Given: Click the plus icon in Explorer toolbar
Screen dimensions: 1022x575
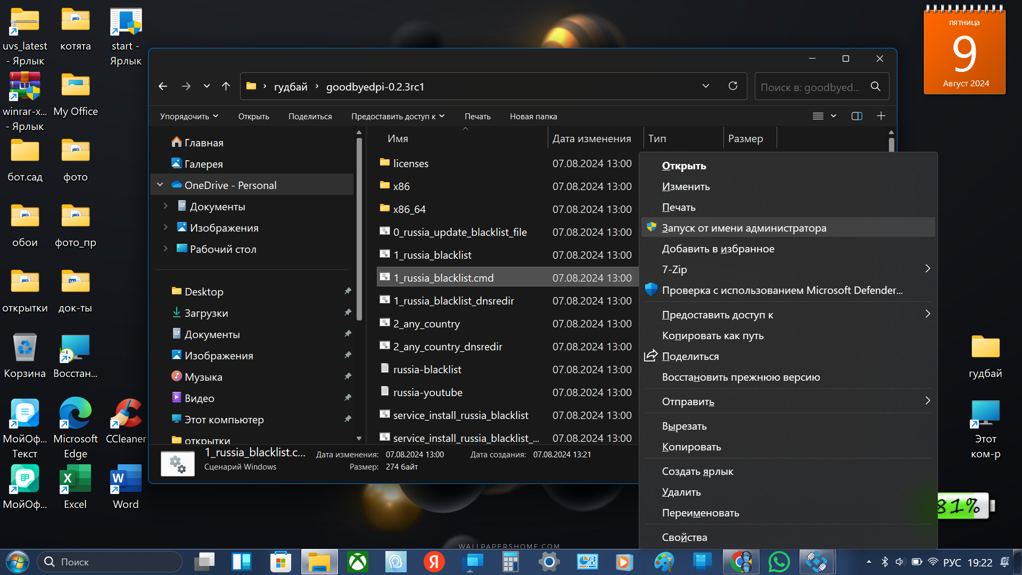Looking at the screenshot, I should coord(881,116).
